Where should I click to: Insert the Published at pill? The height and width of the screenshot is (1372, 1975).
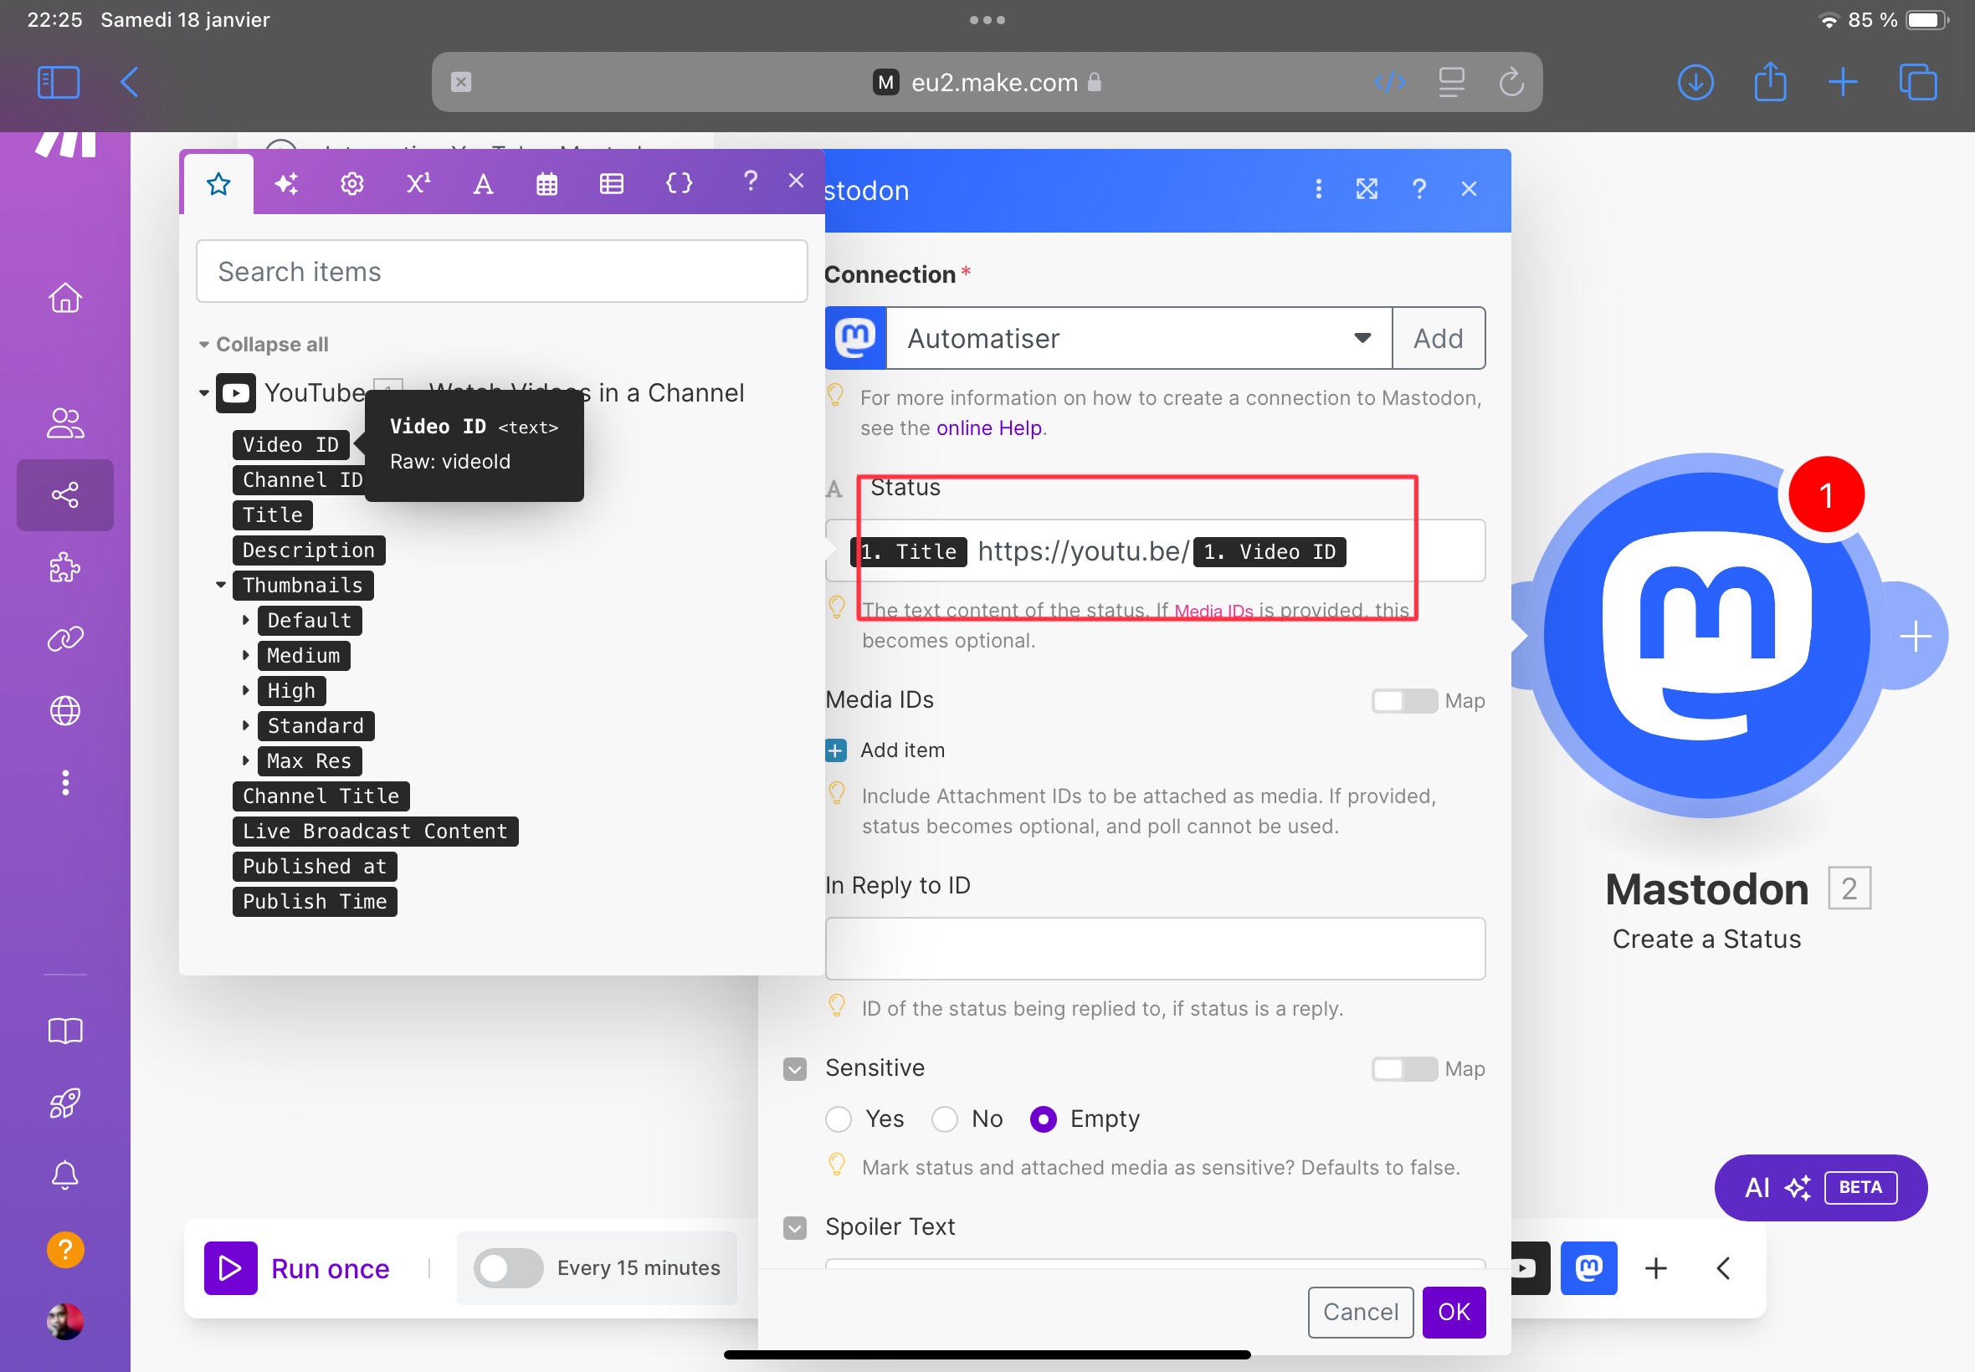(315, 867)
